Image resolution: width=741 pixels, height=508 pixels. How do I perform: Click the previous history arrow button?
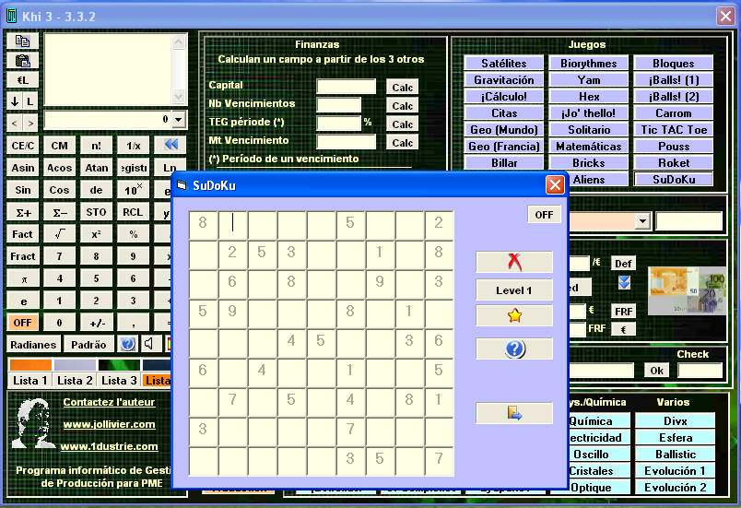15,124
